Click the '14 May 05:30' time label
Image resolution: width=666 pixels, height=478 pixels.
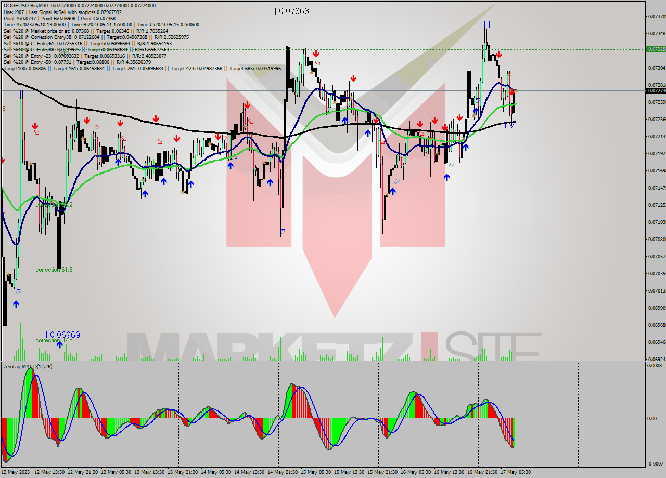tap(216, 472)
